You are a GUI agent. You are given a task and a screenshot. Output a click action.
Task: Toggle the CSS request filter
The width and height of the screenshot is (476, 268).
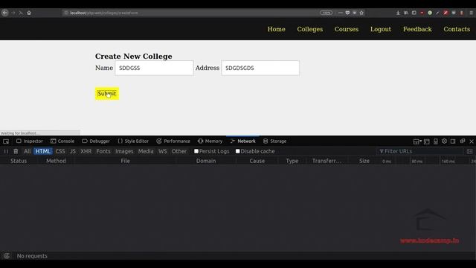[x=60, y=151]
